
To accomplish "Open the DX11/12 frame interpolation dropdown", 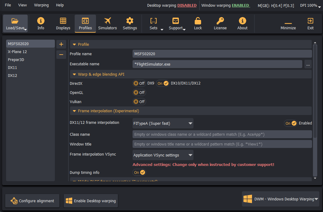I will [163, 123].
